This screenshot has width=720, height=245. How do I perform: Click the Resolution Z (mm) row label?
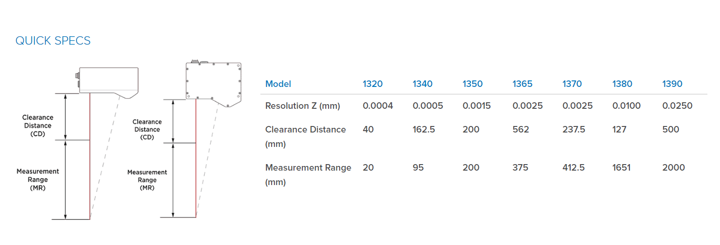point(303,106)
